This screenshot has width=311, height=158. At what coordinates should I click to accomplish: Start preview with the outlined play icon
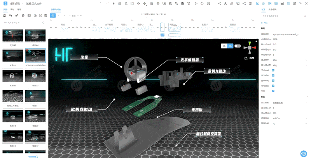[x=196, y=3]
